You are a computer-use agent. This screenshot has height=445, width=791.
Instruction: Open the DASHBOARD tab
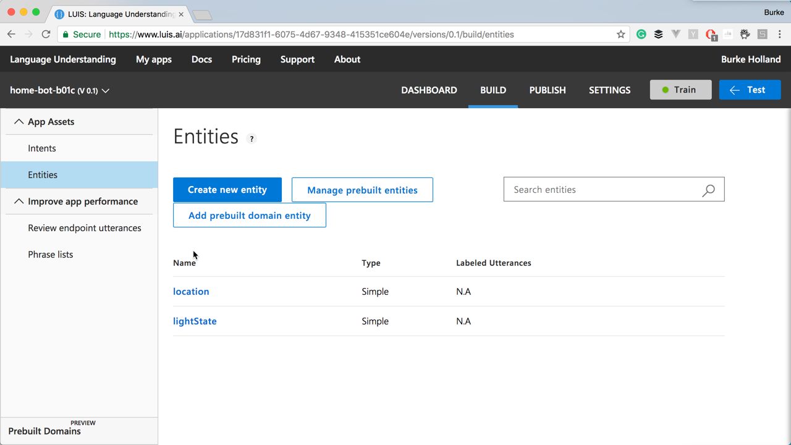[429, 90]
